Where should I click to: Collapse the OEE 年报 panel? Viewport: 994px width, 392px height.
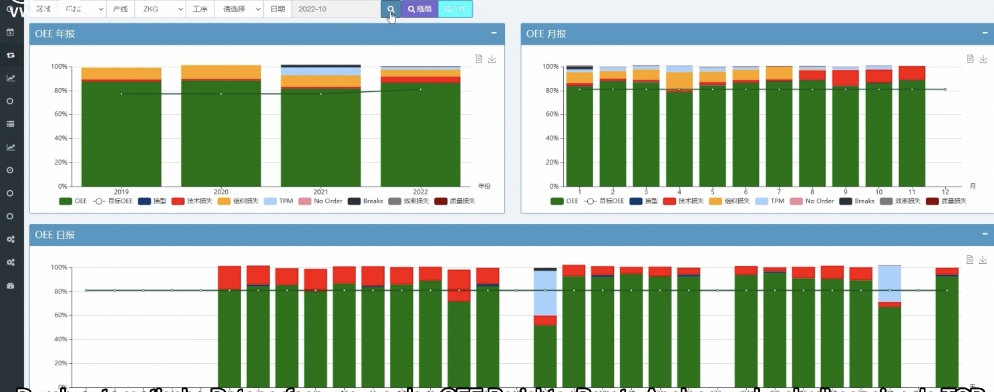494,33
